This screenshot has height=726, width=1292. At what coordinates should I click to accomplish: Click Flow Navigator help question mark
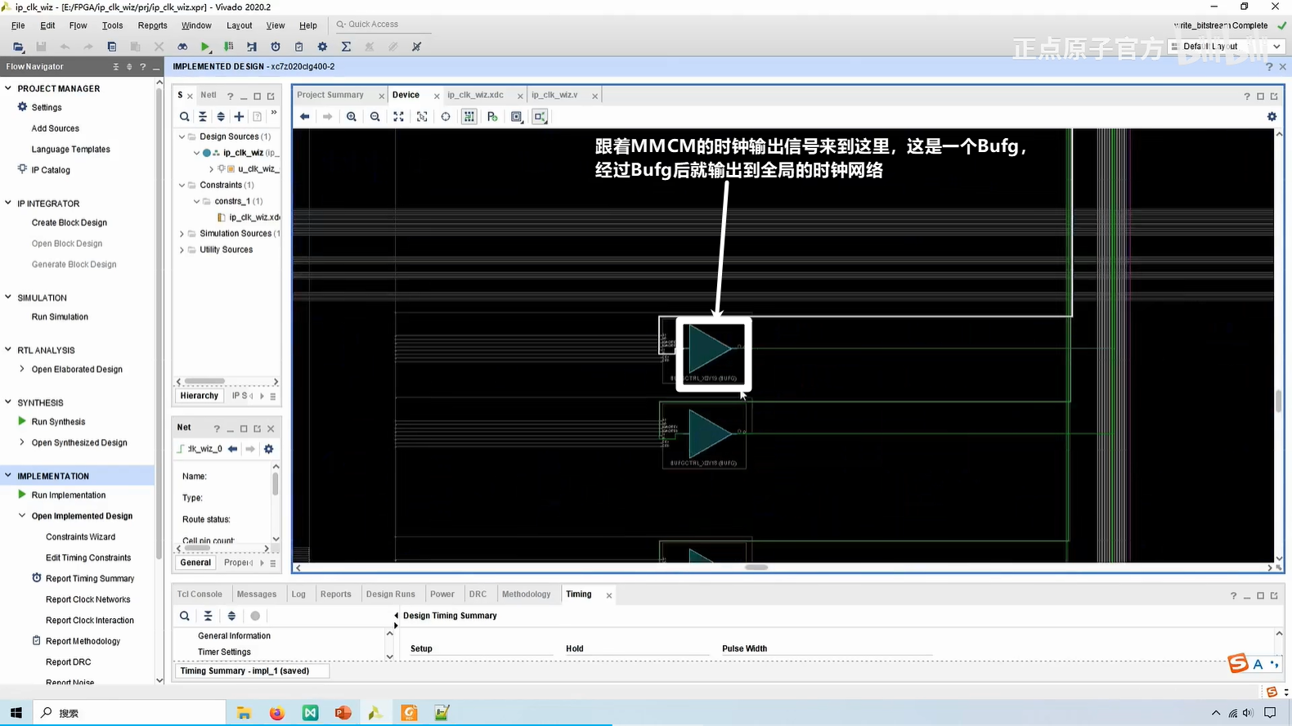pyautogui.click(x=142, y=66)
